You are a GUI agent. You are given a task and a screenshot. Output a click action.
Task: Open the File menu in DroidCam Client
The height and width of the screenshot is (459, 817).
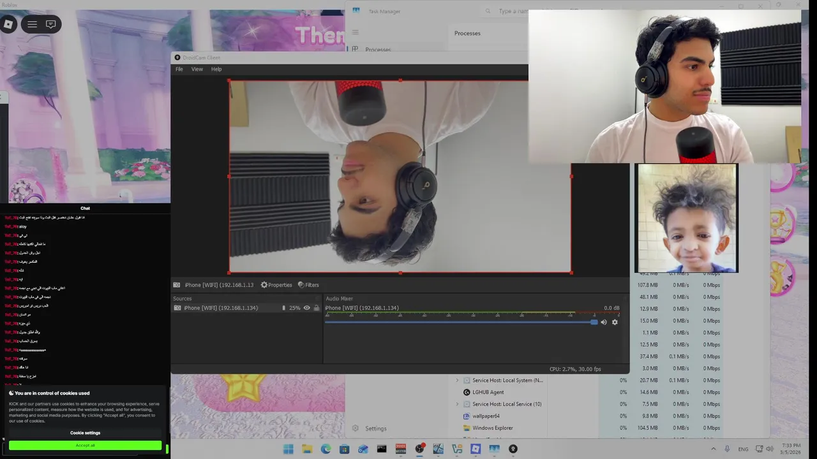coord(179,69)
